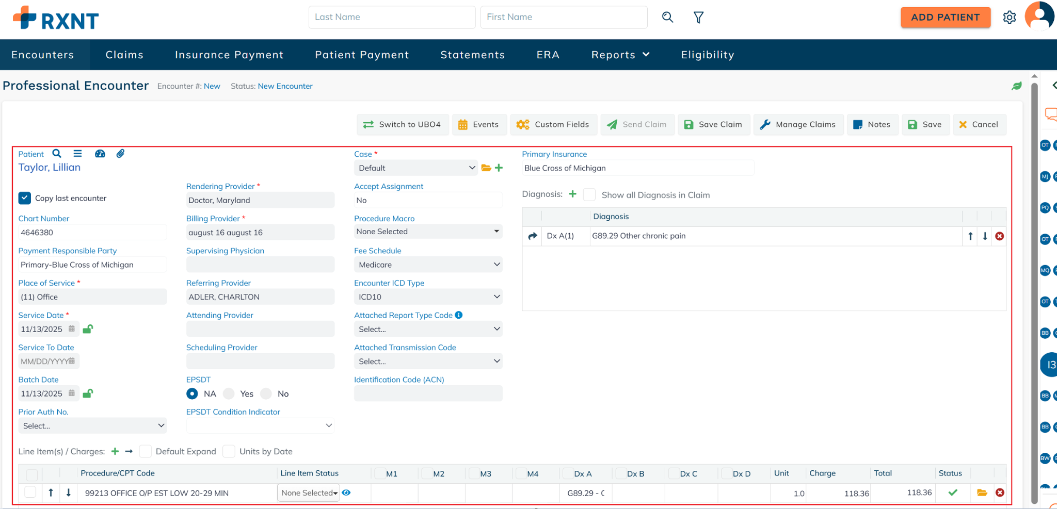The image size is (1057, 509).
Task: Open the settings gear icon
Action: pyautogui.click(x=1010, y=18)
